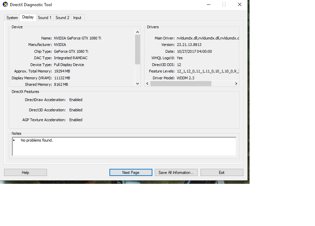Click the Shared Memory label
Screen dimensions: 315x226
click(x=39, y=84)
